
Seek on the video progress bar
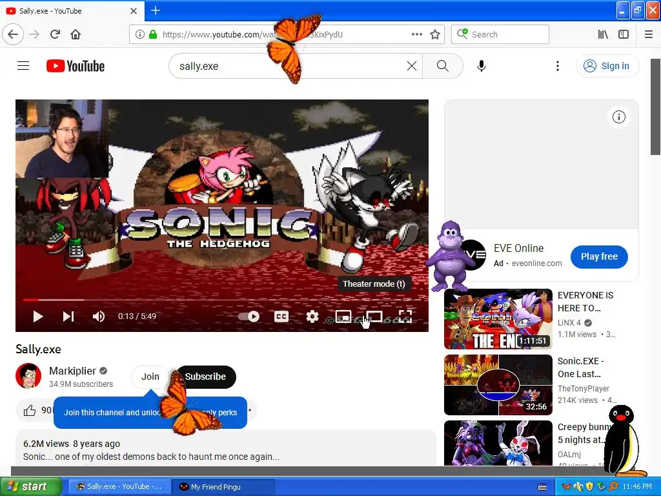click(222, 300)
